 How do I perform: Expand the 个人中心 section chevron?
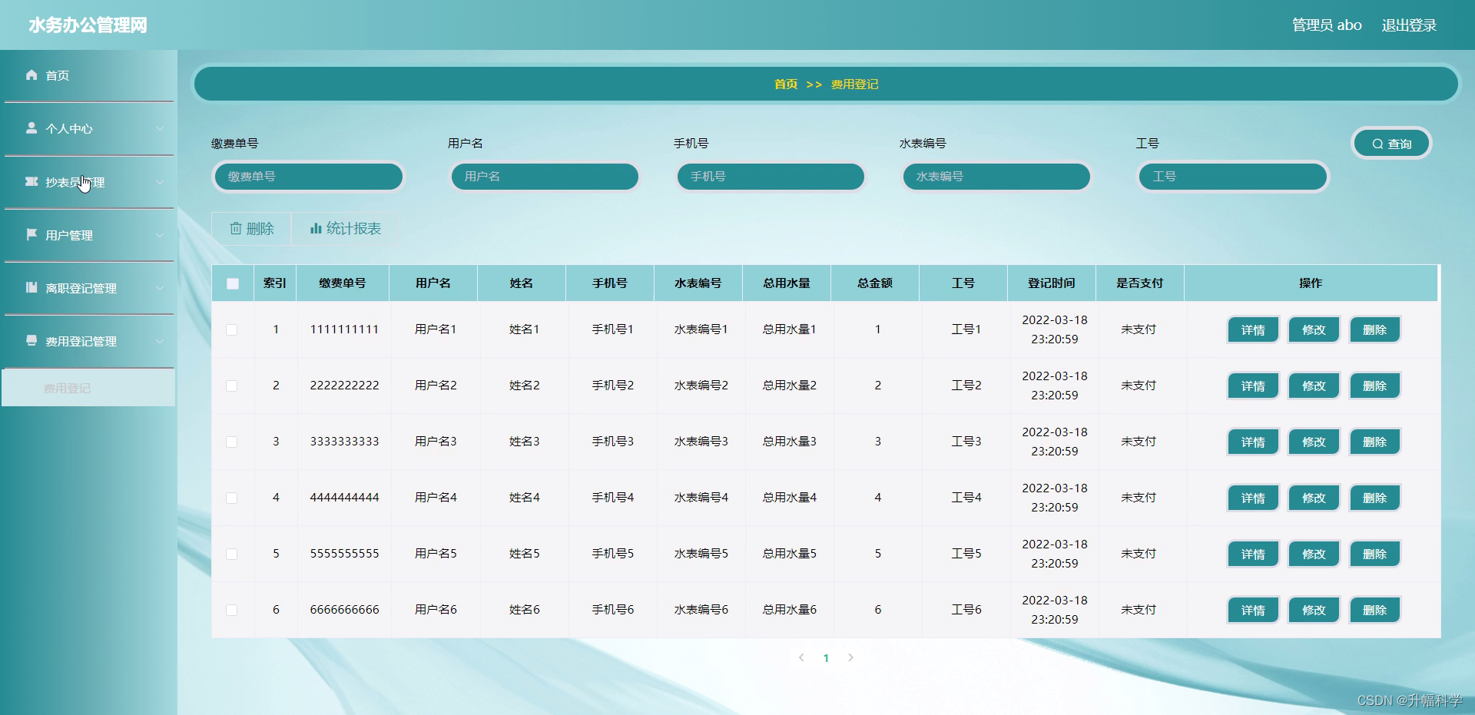tap(160, 128)
